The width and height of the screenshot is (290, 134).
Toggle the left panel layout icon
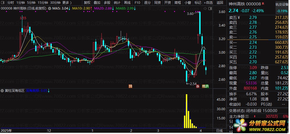[x=3, y=3]
